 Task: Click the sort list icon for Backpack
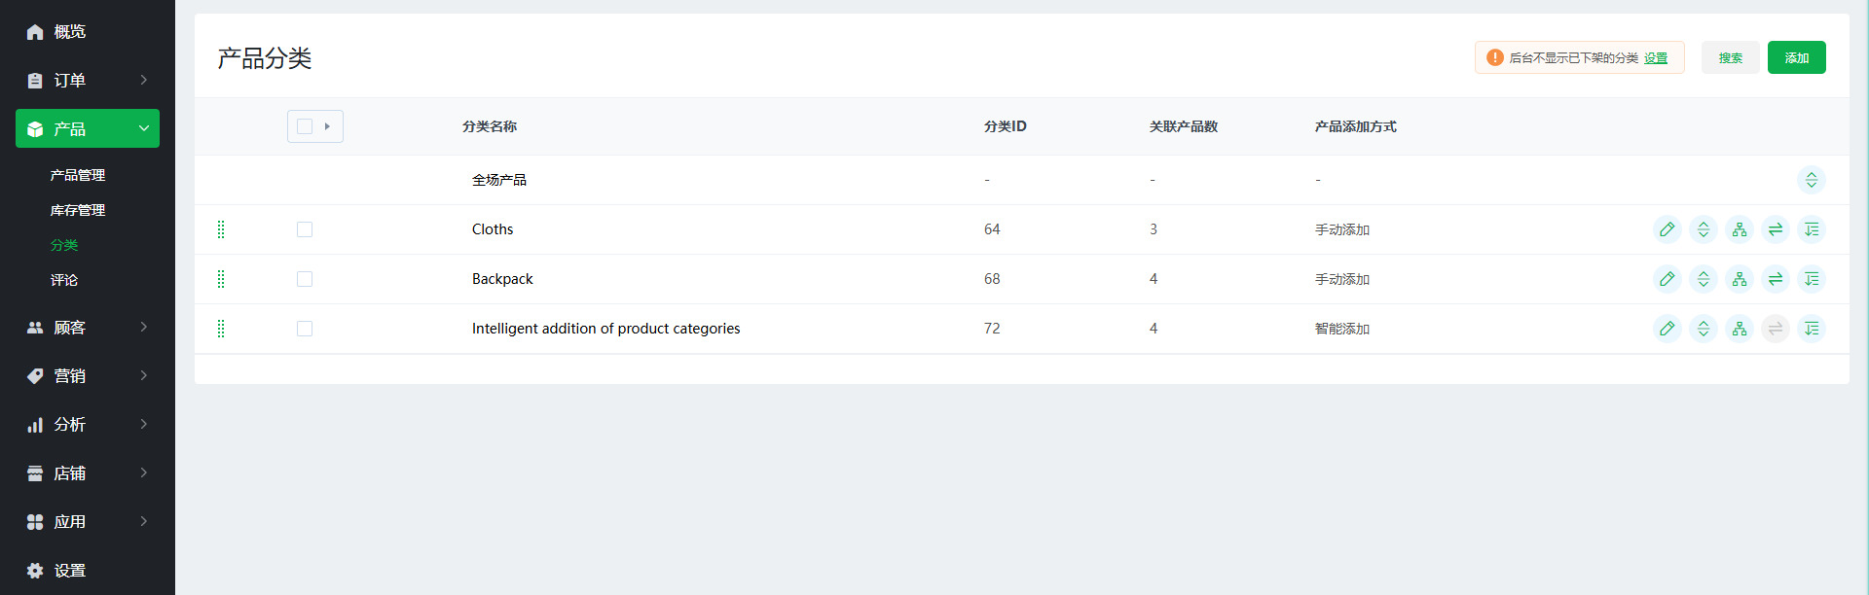click(1811, 279)
